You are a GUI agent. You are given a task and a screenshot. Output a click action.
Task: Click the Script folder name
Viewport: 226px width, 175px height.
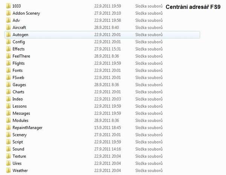(x=18, y=142)
